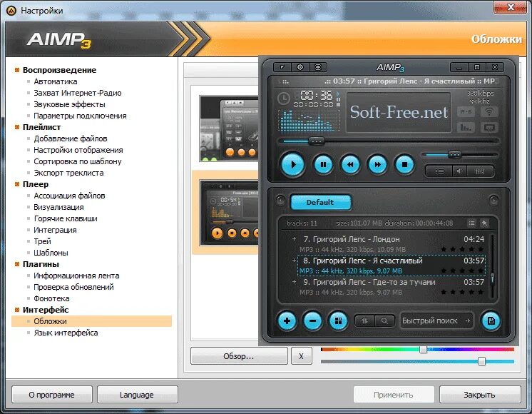This screenshot has width=532, height=414.
Task: Rate track 7 Лондон with its stars
Action: point(462,250)
